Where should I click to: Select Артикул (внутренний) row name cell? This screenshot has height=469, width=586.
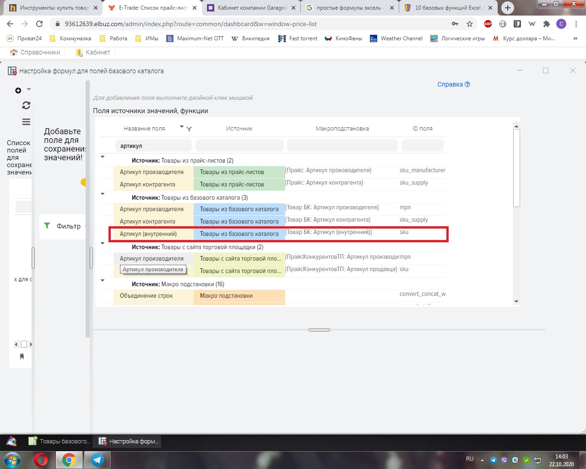pos(153,234)
